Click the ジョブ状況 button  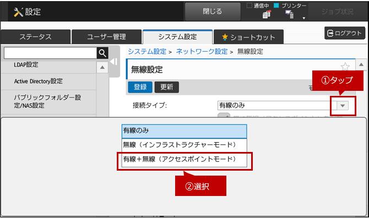[338, 12]
